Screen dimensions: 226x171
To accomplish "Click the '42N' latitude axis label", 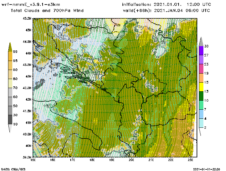I will (x=28, y=99).
